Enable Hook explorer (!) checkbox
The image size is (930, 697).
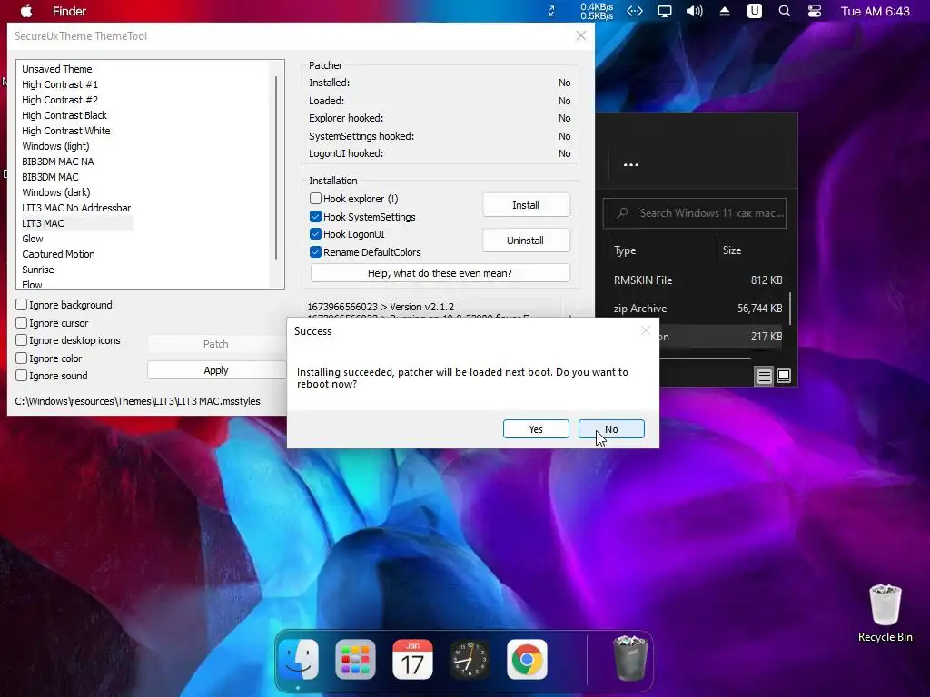coord(315,199)
